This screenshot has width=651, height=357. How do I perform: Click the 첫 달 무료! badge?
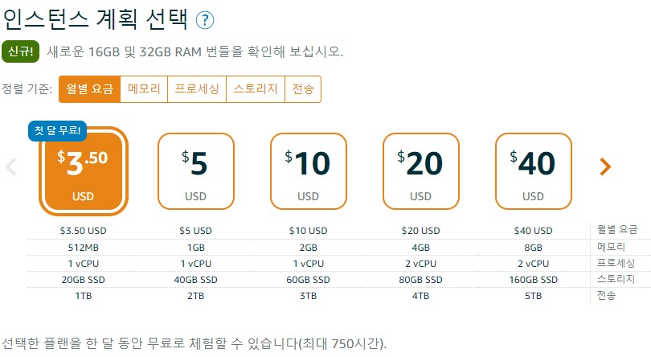pos(58,130)
